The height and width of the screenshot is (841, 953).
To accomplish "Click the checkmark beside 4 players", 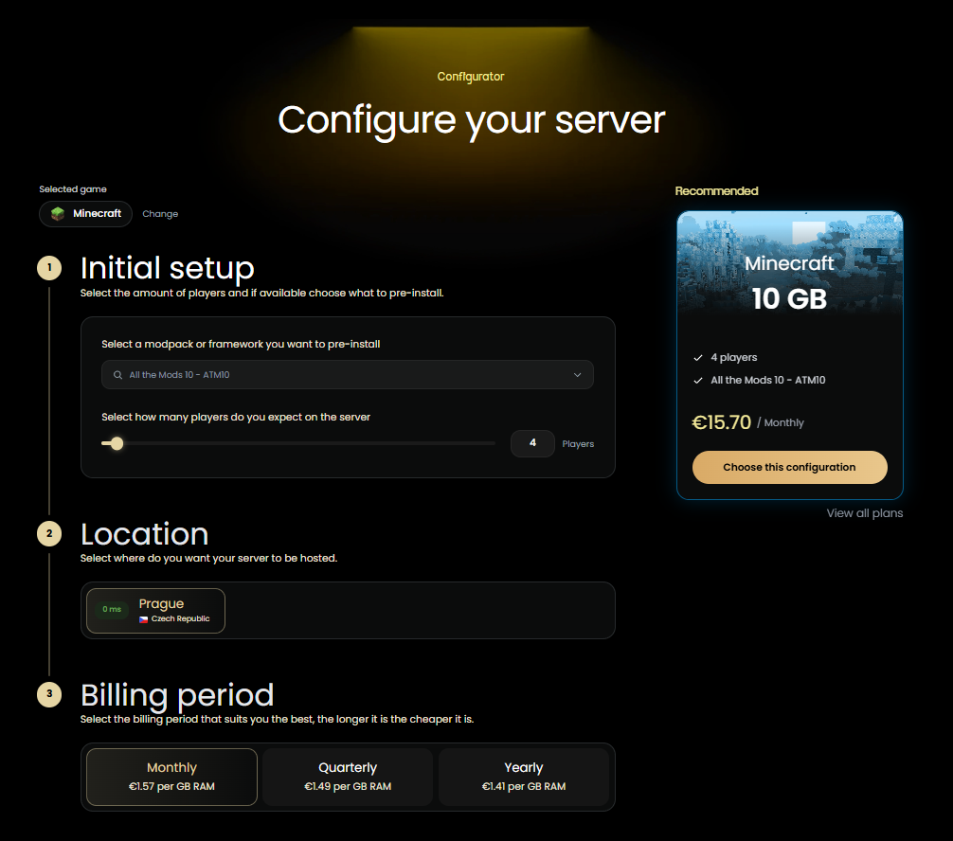I will tap(698, 357).
